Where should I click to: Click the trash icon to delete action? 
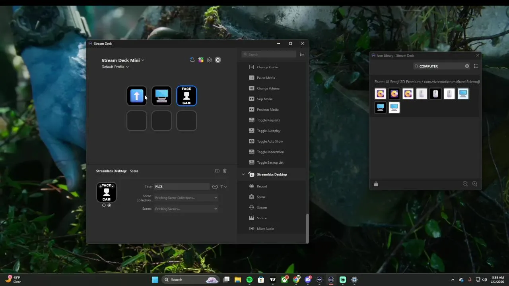click(225, 171)
